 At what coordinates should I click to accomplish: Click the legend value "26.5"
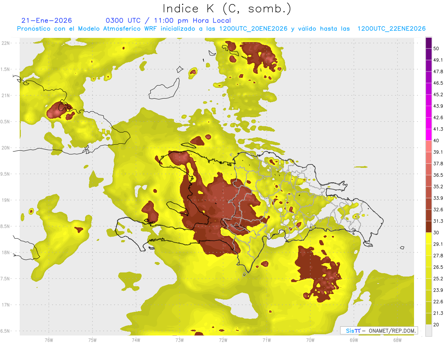point(438,267)
